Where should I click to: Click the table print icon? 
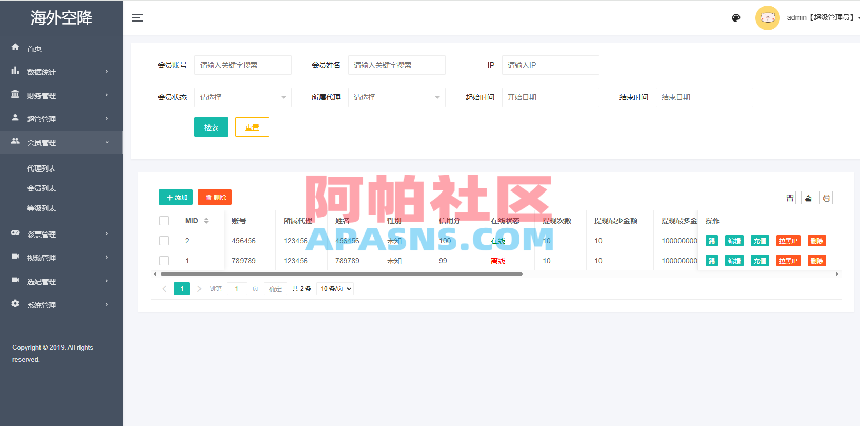coord(826,198)
